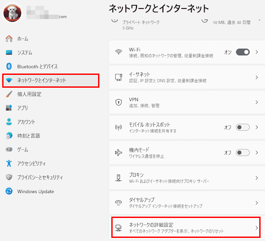Open the ネットワークの詳細設定 title
This screenshot has height=241, width=265.
pos(151,225)
